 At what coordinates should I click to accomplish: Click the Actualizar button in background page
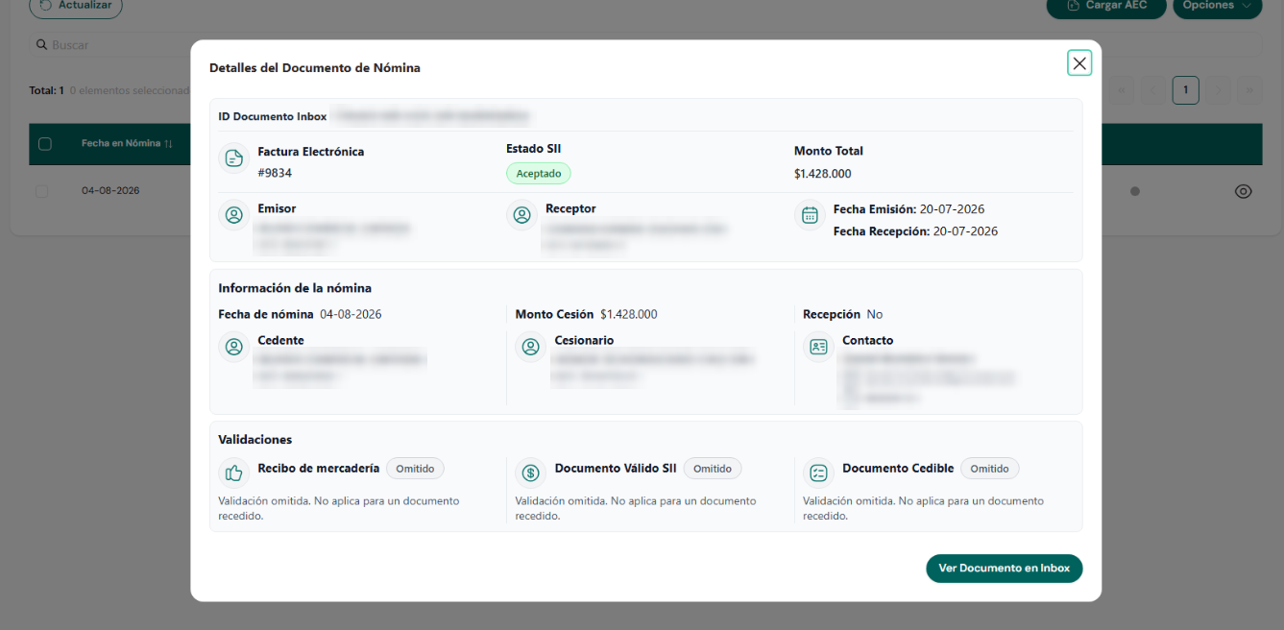pos(76,7)
